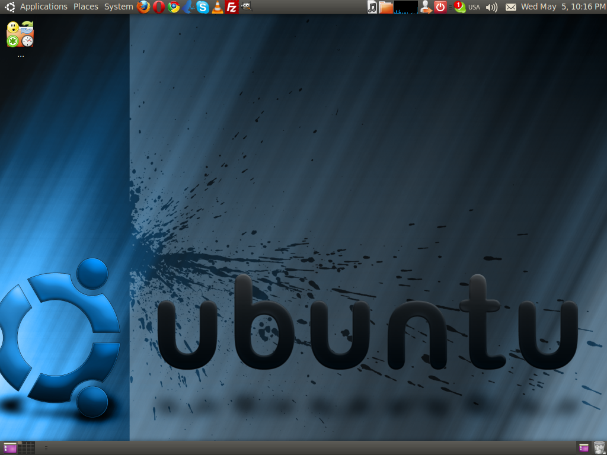This screenshot has height=455, width=607.
Task: Open the calendar from the clock
Action: [563, 7]
